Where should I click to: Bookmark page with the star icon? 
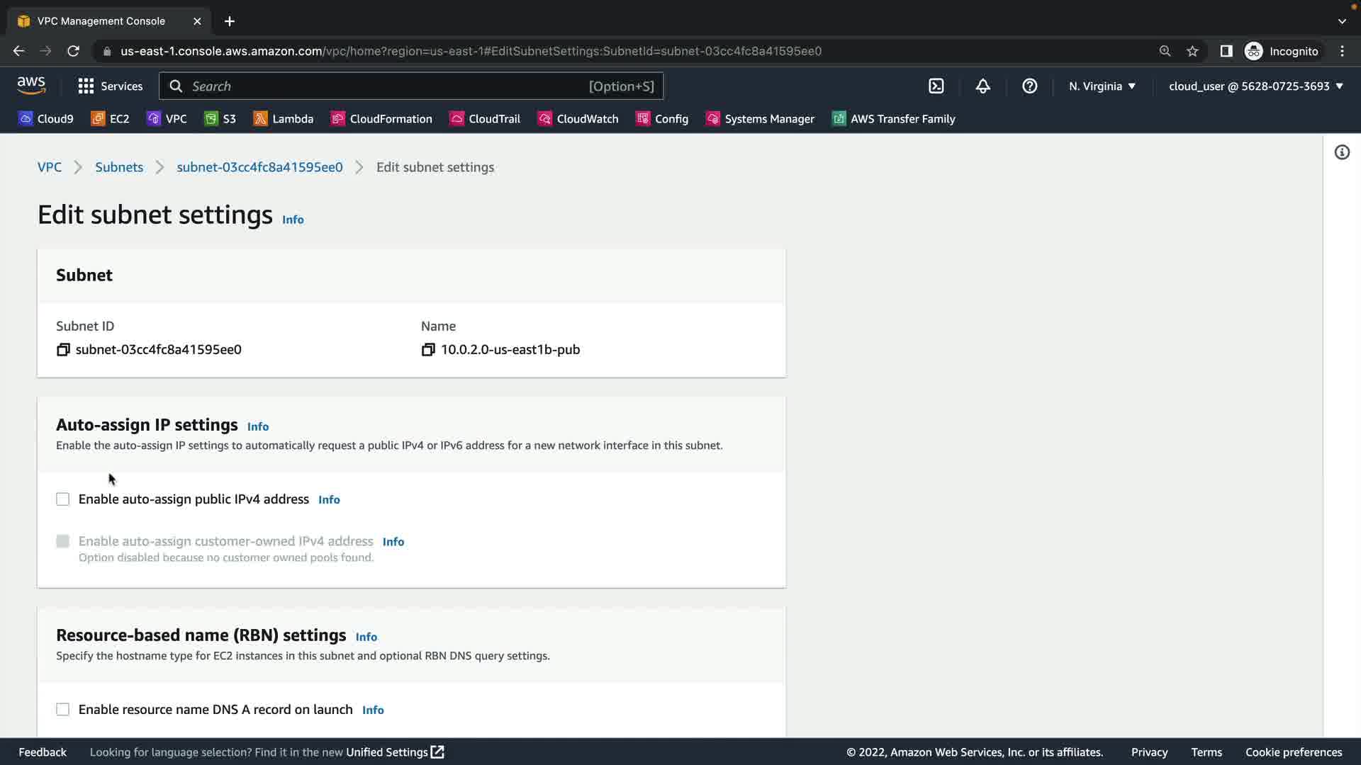[1192, 51]
